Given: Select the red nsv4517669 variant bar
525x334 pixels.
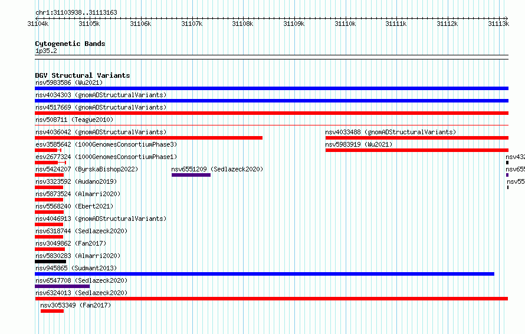Looking at the screenshot, I should [x=271, y=113].
